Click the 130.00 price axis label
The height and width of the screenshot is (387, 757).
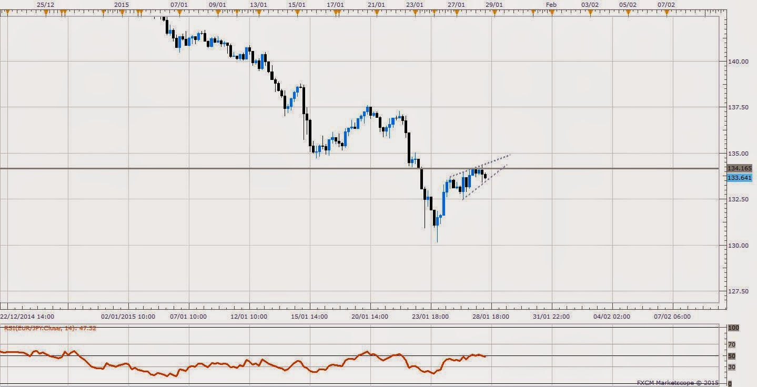pos(739,246)
